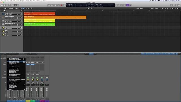Switch Mixer to All view
This screenshot has width=181, height=102.
[x=95, y=54]
